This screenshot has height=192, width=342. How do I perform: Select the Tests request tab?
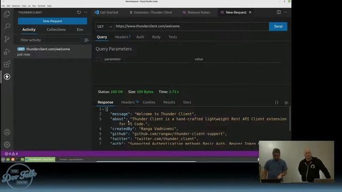click(x=173, y=37)
